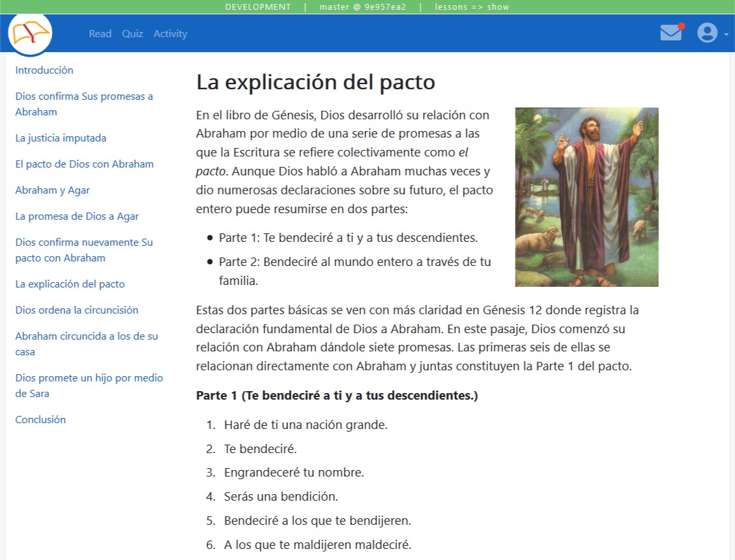Click the user profile avatar icon

(707, 33)
